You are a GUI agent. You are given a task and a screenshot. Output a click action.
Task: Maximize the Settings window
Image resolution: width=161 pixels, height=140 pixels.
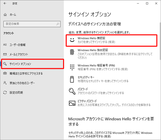click(x=147, y=4)
